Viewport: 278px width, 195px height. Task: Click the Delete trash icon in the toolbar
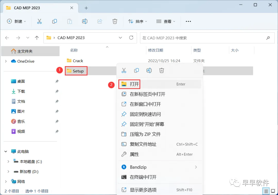coord(115,21)
